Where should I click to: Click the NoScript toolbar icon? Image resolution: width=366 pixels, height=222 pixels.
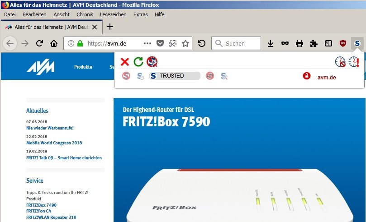(x=357, y=43)
